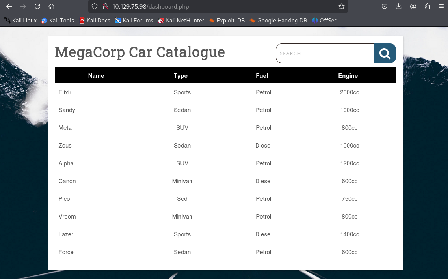Select the car name Alpha
Image resolution: width=448 pixels, height=279 pixels.
pyautogui.click(x=66, y=163)
